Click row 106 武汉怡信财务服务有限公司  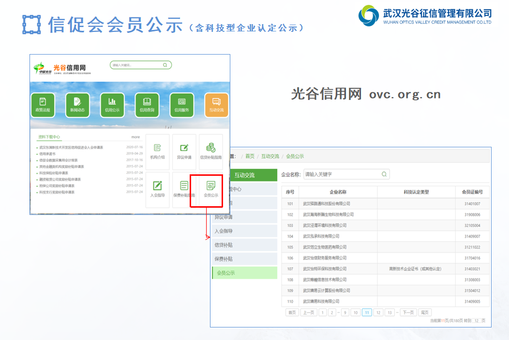(385, 258)
